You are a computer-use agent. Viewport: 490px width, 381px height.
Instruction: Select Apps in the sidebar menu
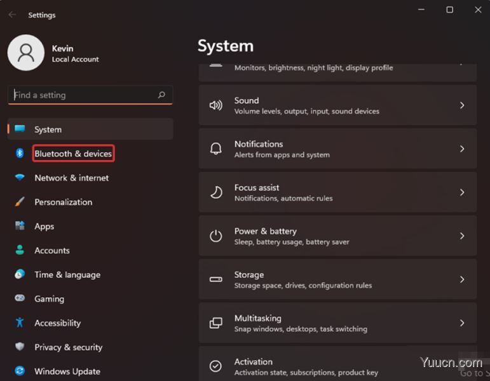(44, 226)
